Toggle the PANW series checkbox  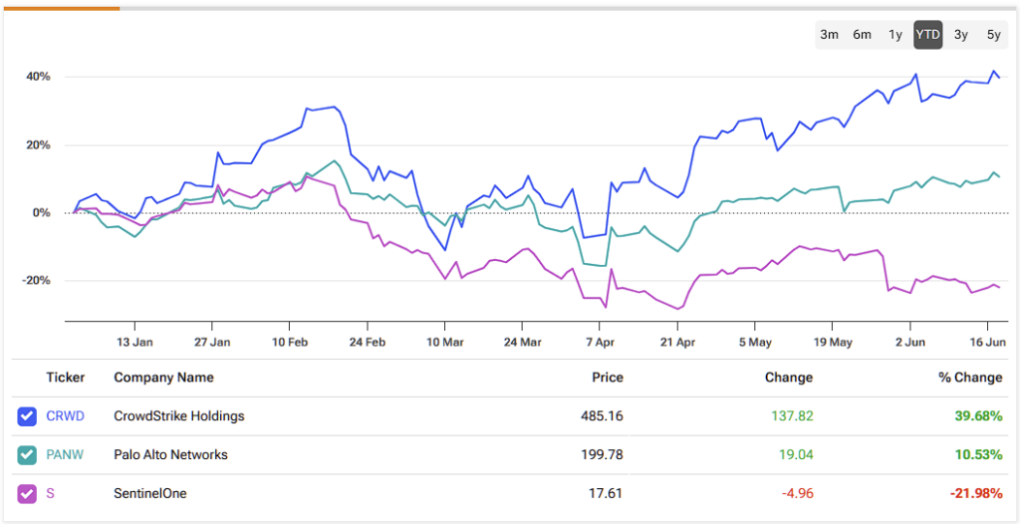(x=27, y=455)
